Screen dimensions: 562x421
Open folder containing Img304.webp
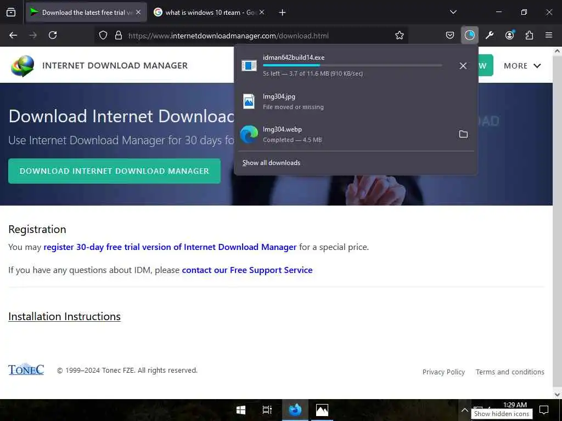pyautogui.click(x=463, y=134)
